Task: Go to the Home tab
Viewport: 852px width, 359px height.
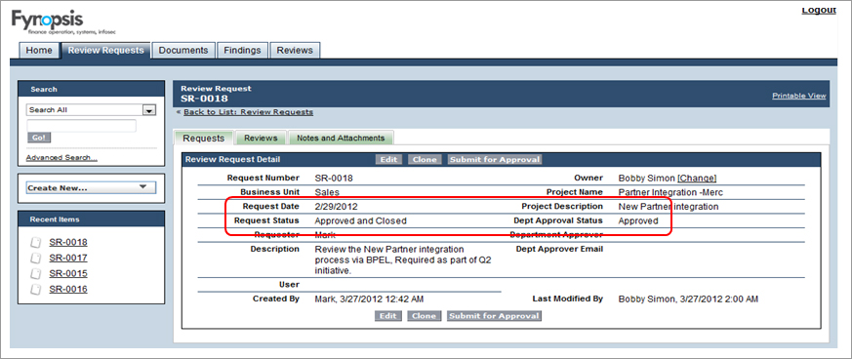Action: pos(39,50)
